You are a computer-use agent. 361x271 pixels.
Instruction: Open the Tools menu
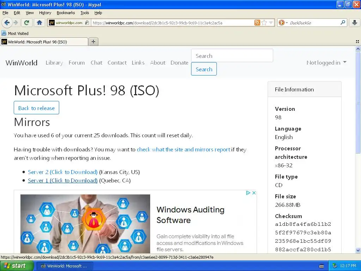(85, 13)
